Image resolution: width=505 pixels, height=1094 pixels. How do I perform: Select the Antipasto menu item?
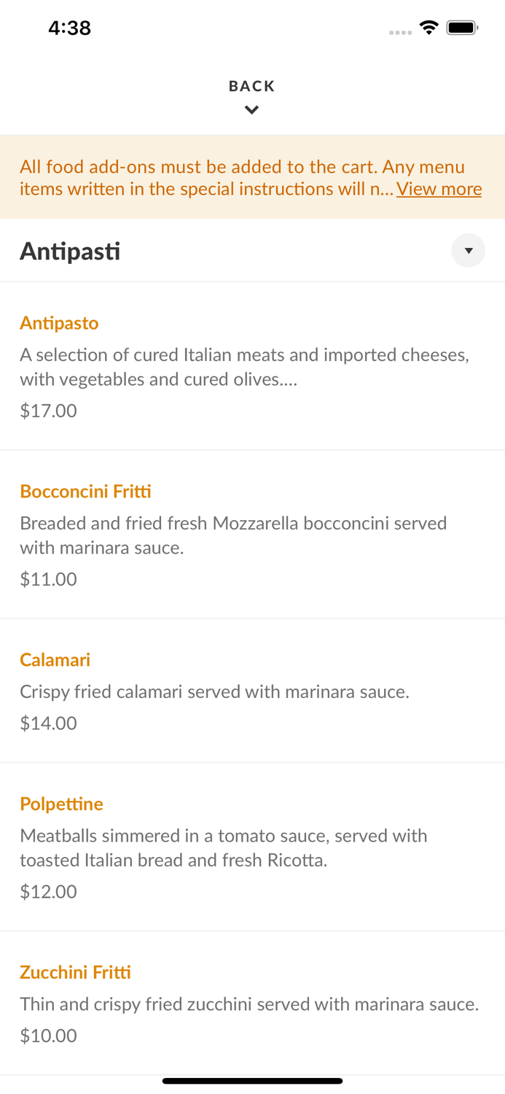pos(59,322)
